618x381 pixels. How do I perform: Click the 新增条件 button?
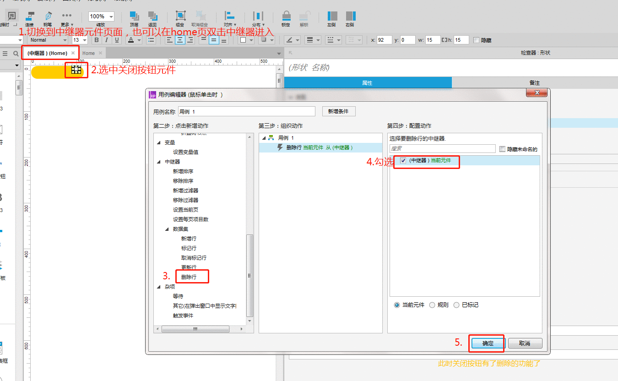[338, 111]
